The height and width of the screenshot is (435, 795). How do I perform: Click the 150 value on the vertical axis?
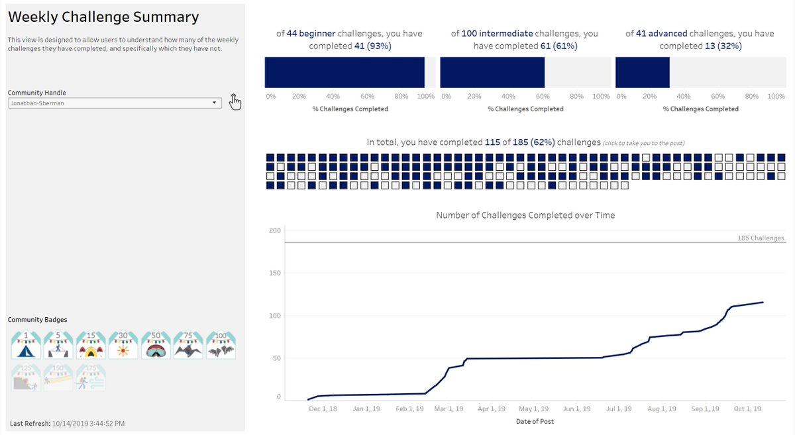point(275,273)
